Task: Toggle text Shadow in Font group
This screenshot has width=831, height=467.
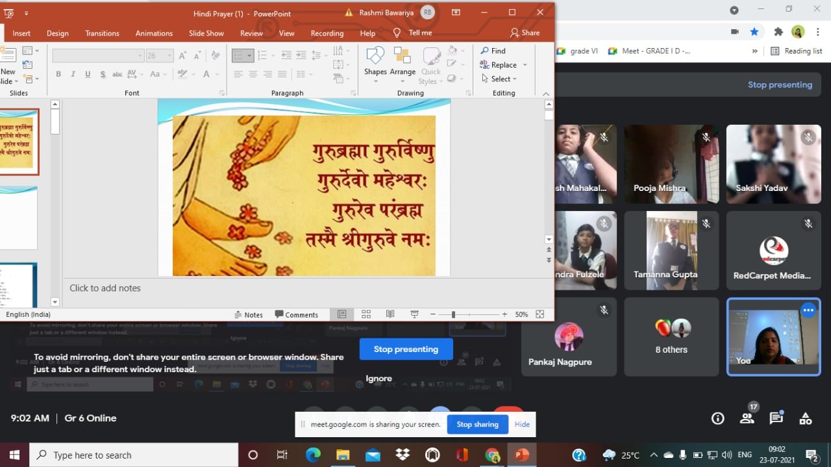Action: [103, 74]
